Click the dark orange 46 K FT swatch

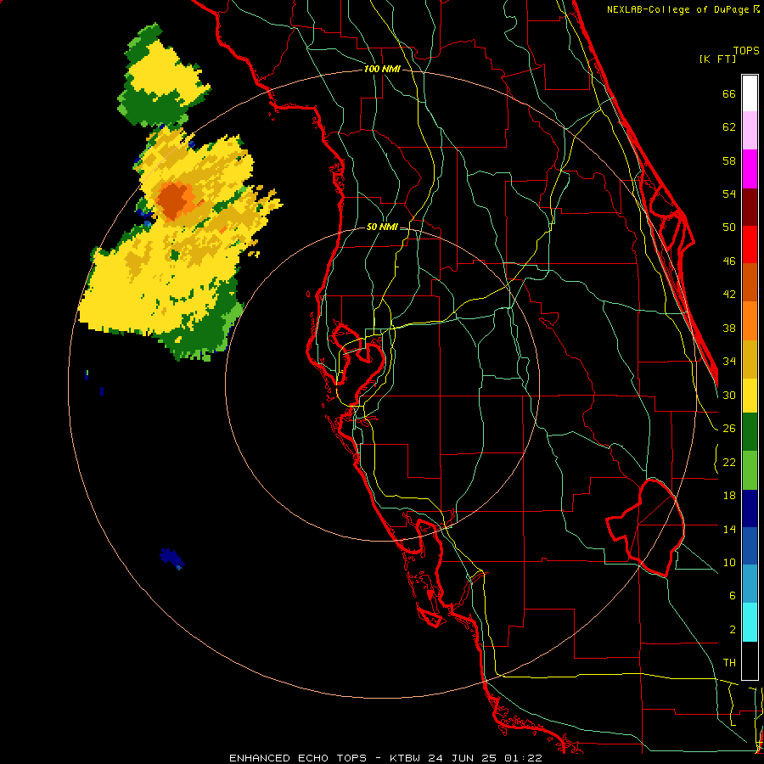(x=750, y=283)
